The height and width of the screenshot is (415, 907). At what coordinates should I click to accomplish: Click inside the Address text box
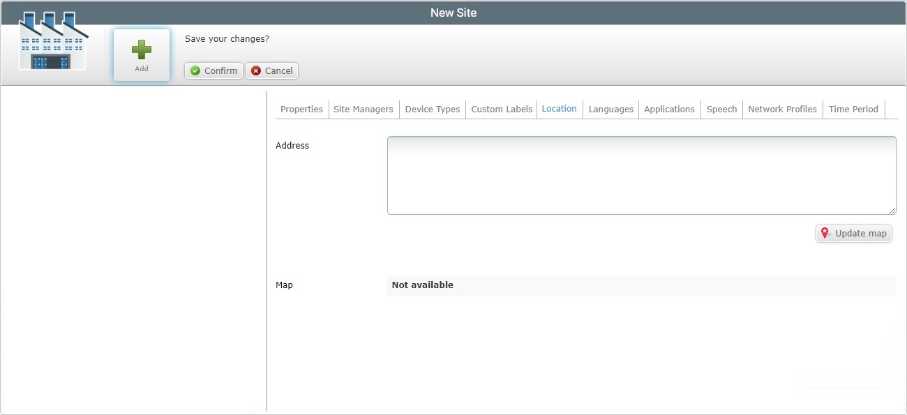pyautogui.click(x=640, y=174)
